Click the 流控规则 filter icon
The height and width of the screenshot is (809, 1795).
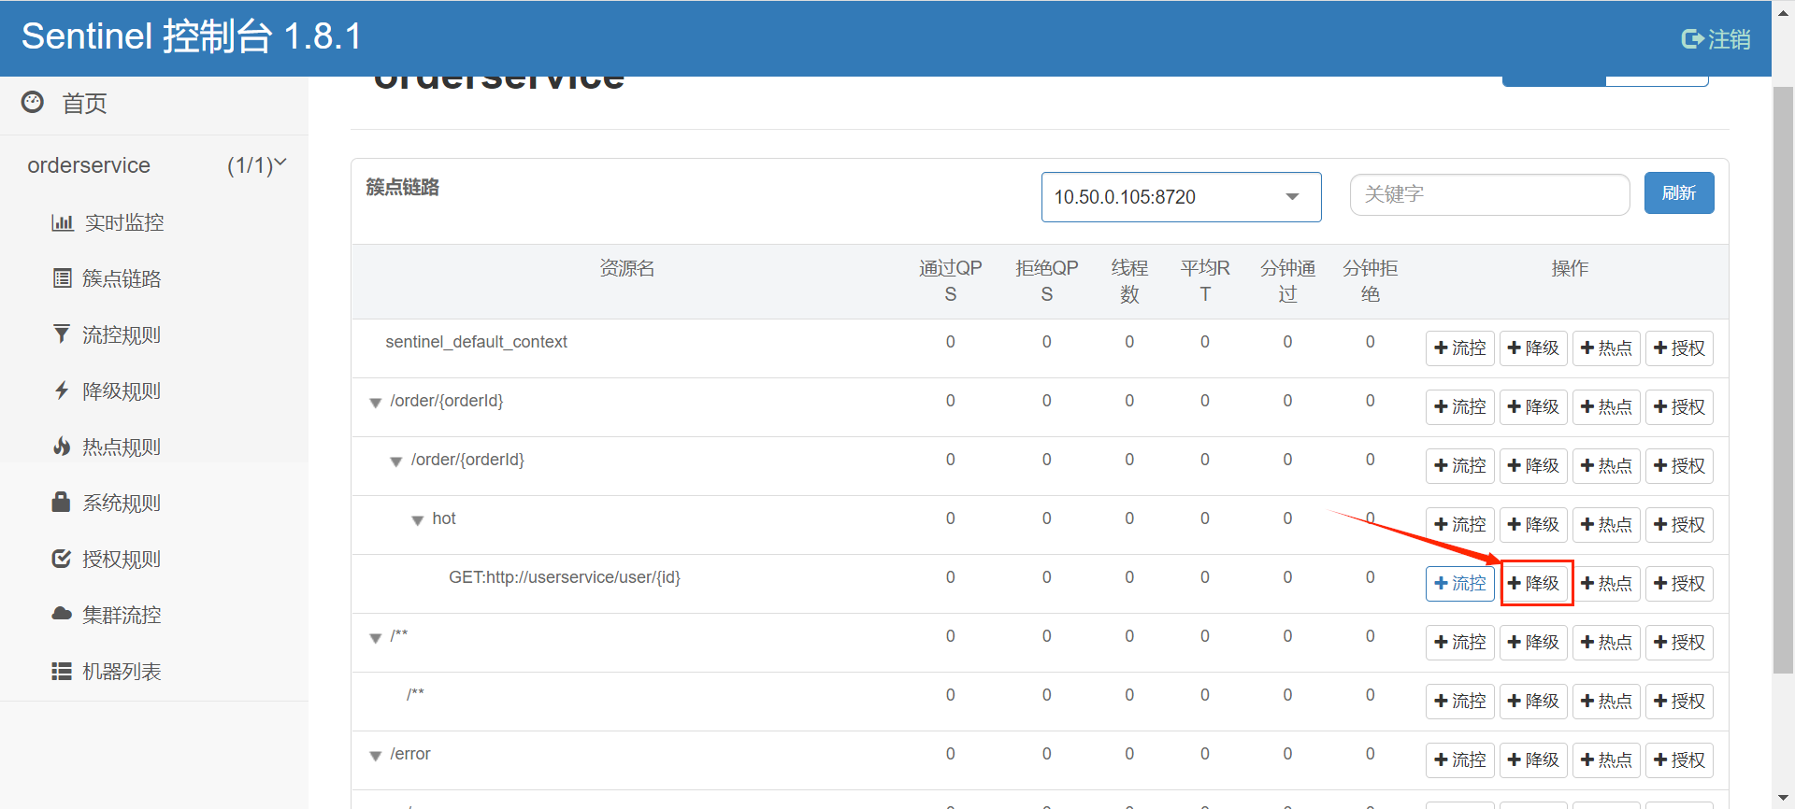62,334
